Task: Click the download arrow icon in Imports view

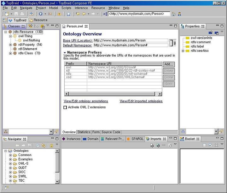Action: 170,145
